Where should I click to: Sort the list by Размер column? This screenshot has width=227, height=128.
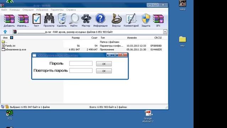point(76,38)
